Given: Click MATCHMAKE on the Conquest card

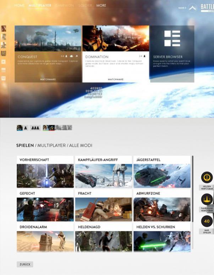Looking at the screenshot, I should pos(48,79).
